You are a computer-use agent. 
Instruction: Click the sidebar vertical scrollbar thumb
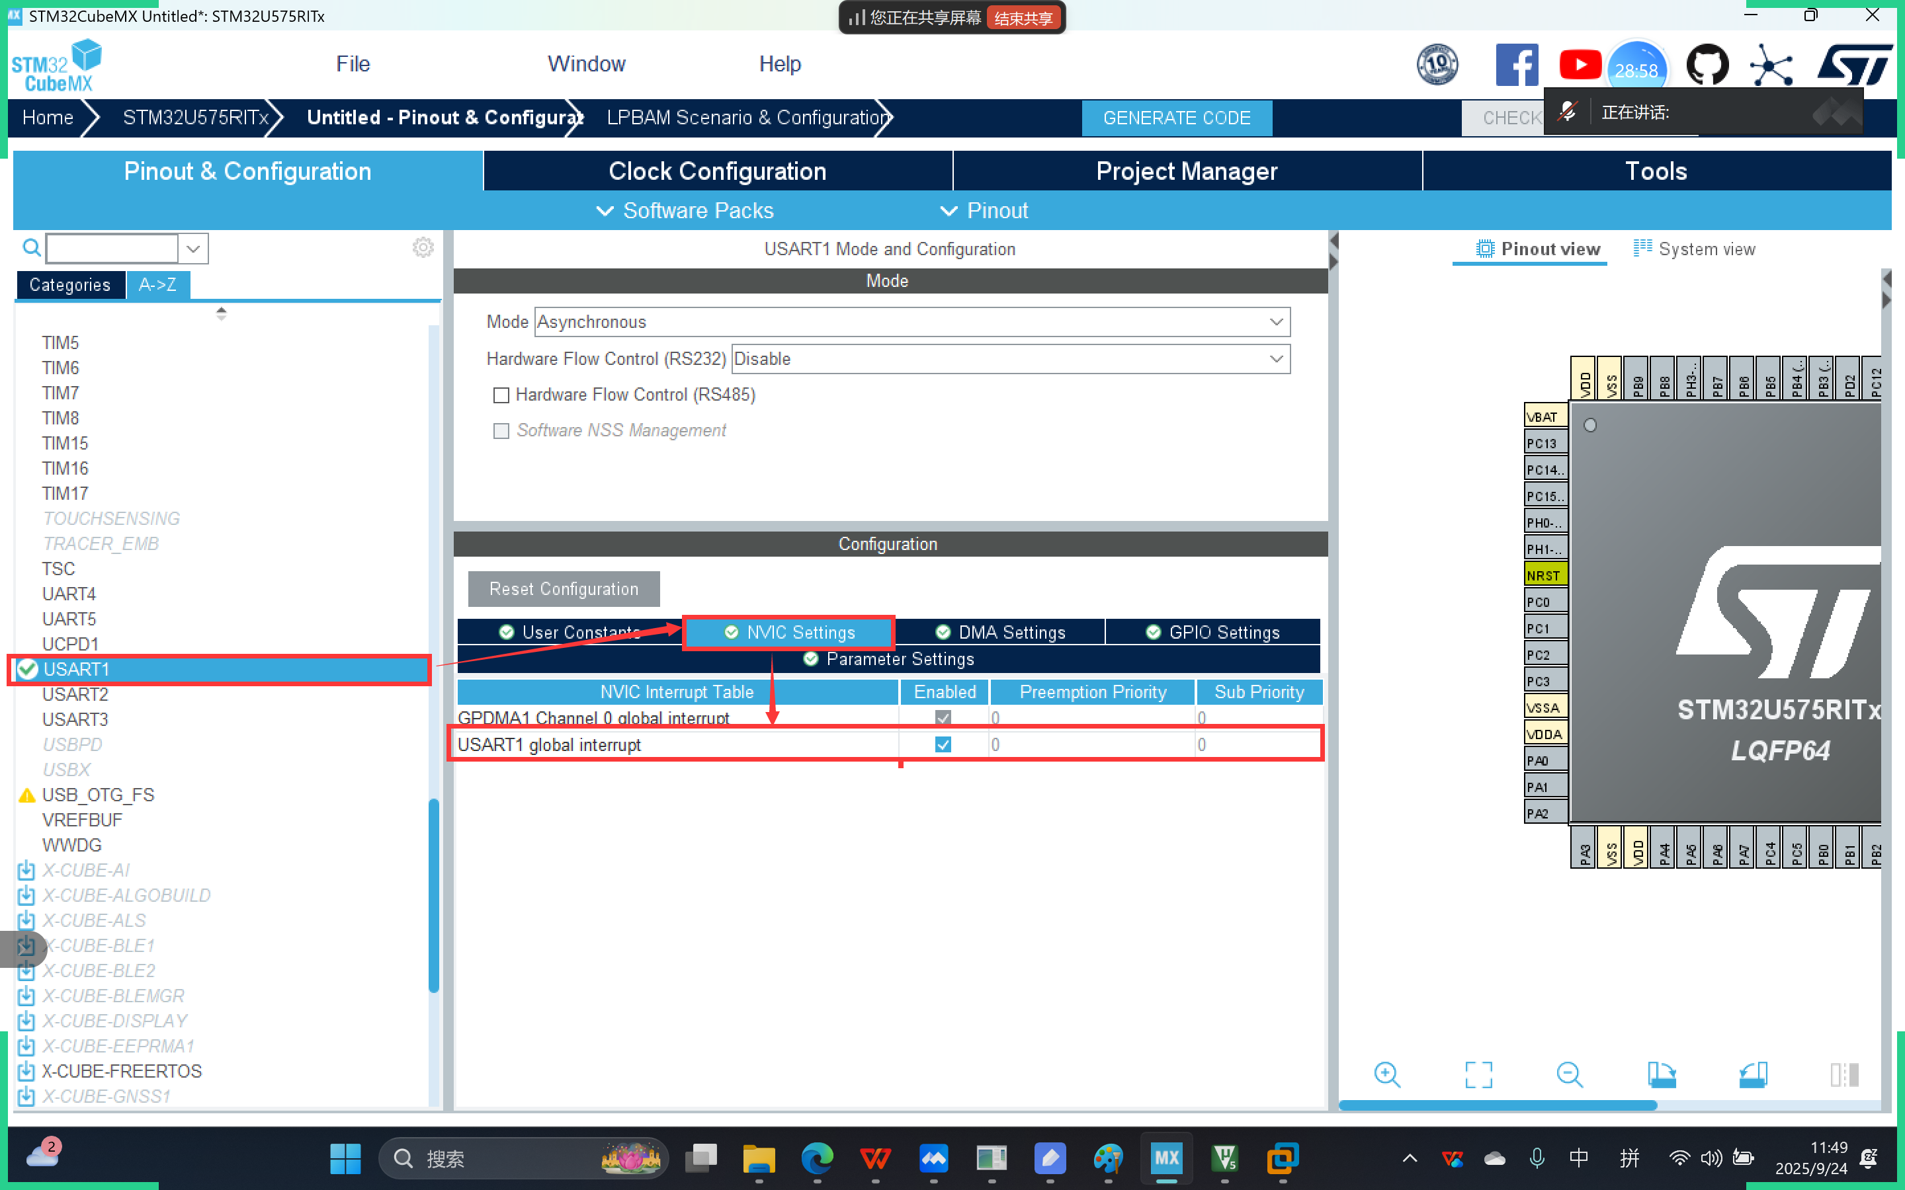pos(433,896)
